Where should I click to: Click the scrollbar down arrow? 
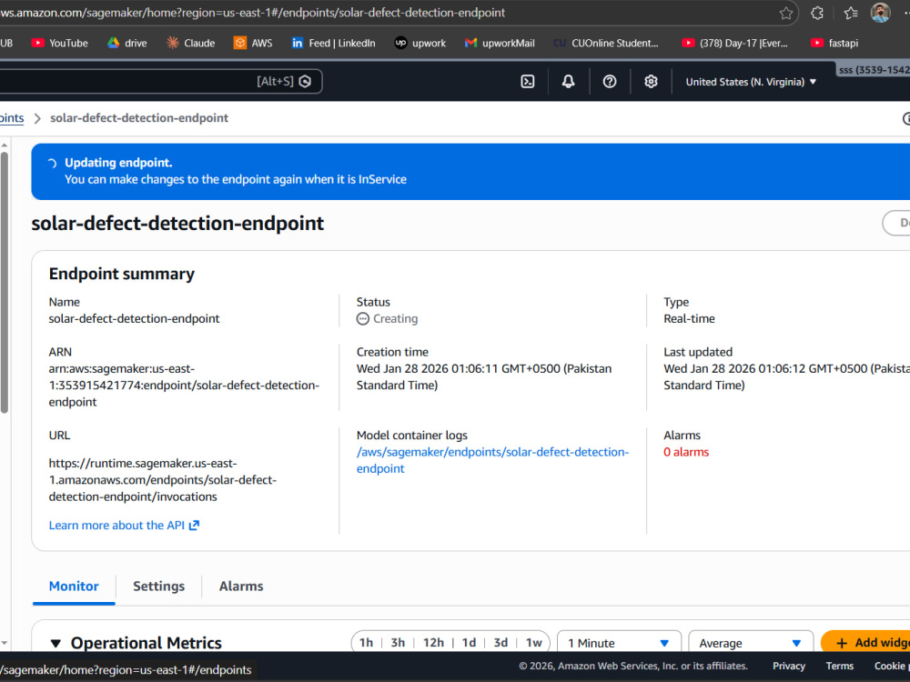tap(5, 643)
